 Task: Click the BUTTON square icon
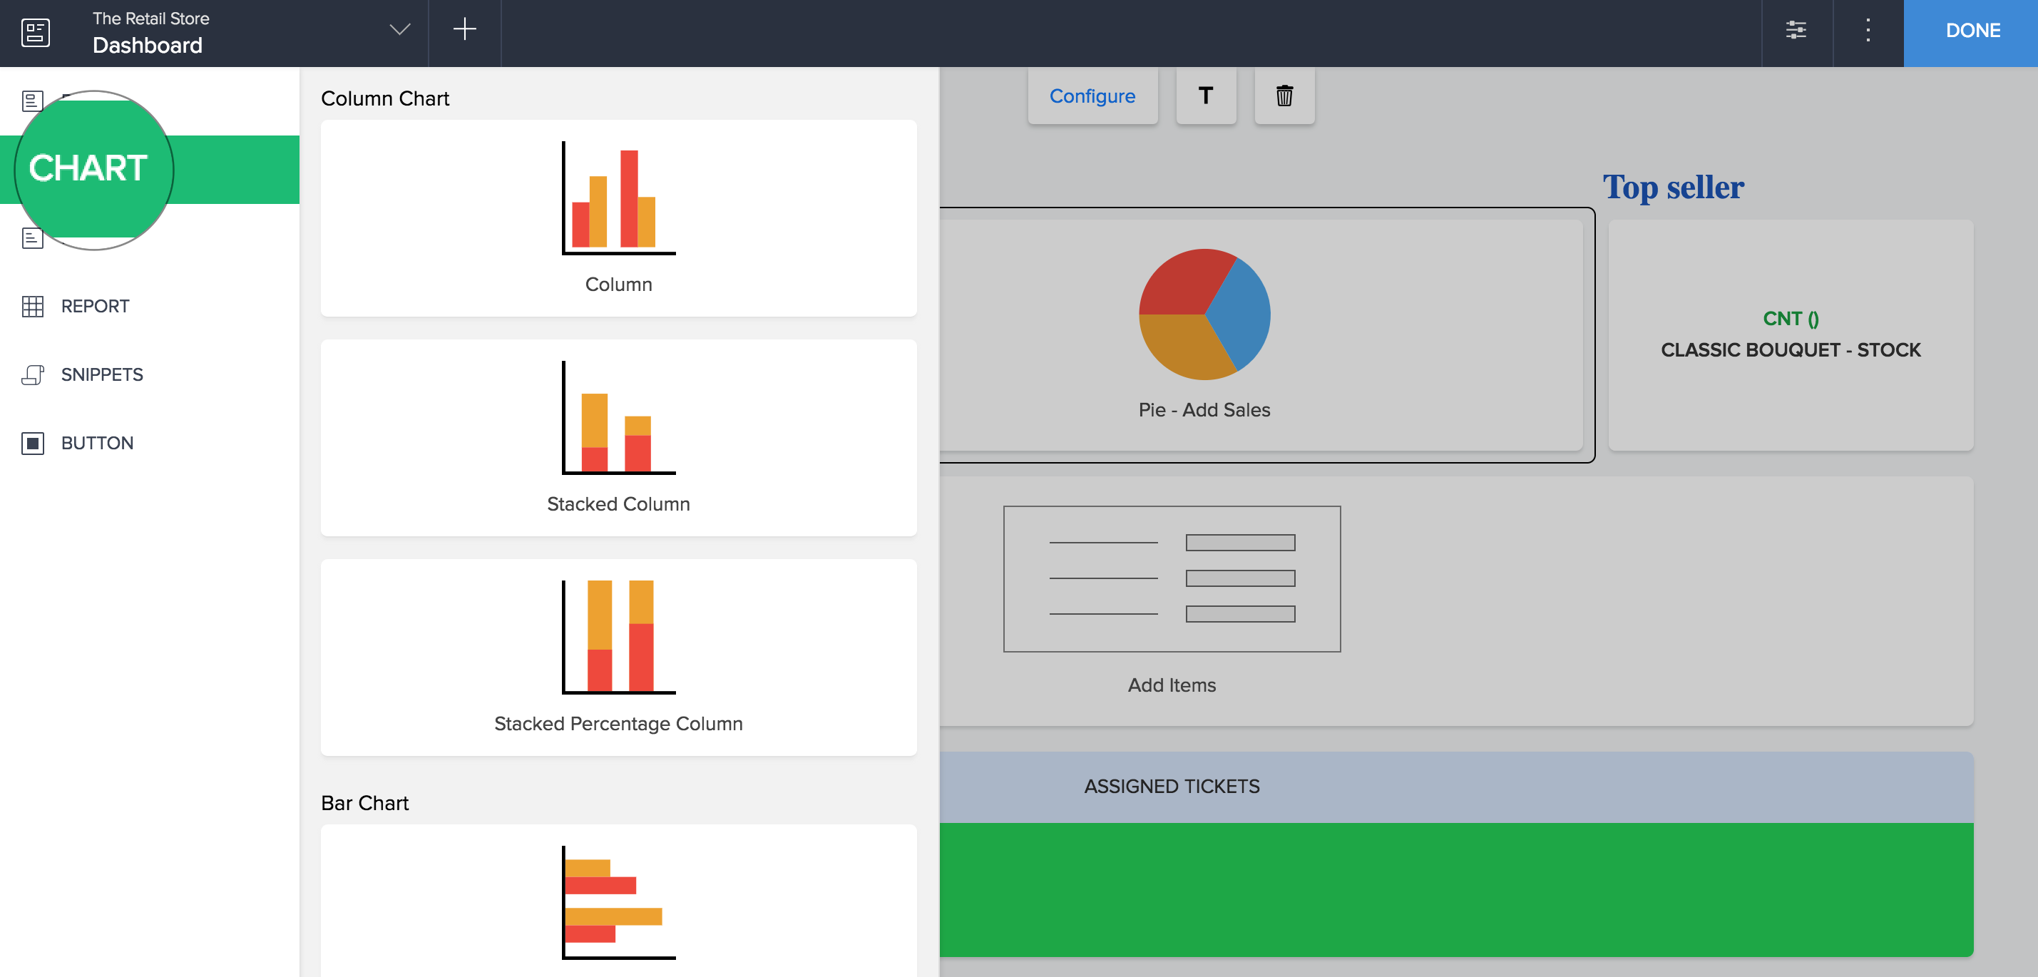pos(32,443)
